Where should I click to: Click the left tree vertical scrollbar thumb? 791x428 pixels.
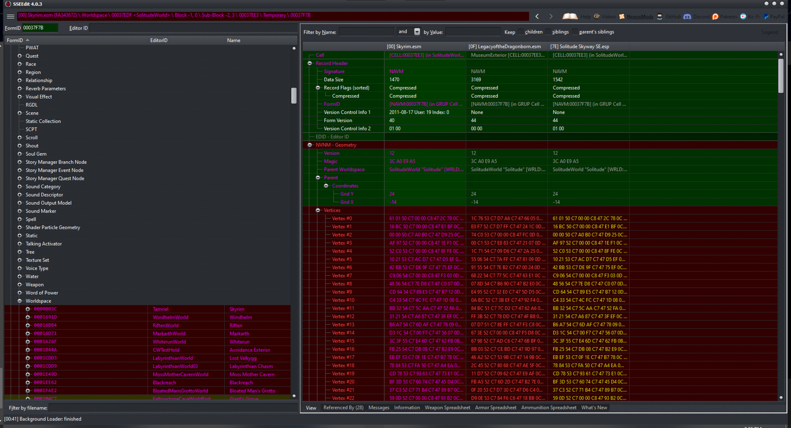click(294, 96)
